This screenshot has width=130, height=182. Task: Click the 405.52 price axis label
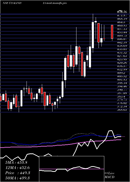coord(122,76)
